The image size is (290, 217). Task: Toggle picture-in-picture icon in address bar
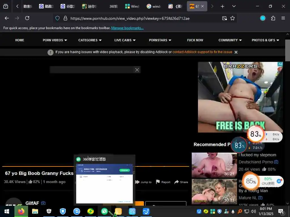pyautogui.click(x=225, y=18)
